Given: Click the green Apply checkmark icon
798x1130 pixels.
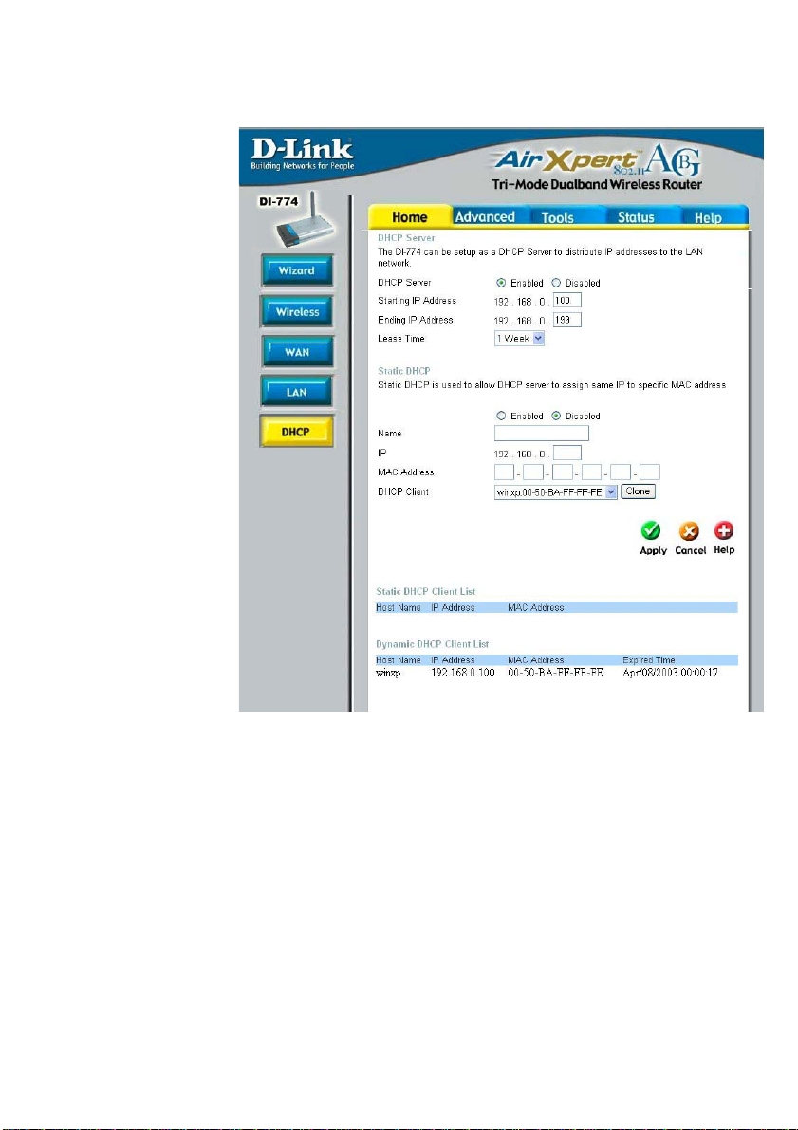Looking at the screenshot, I should 650,531.
